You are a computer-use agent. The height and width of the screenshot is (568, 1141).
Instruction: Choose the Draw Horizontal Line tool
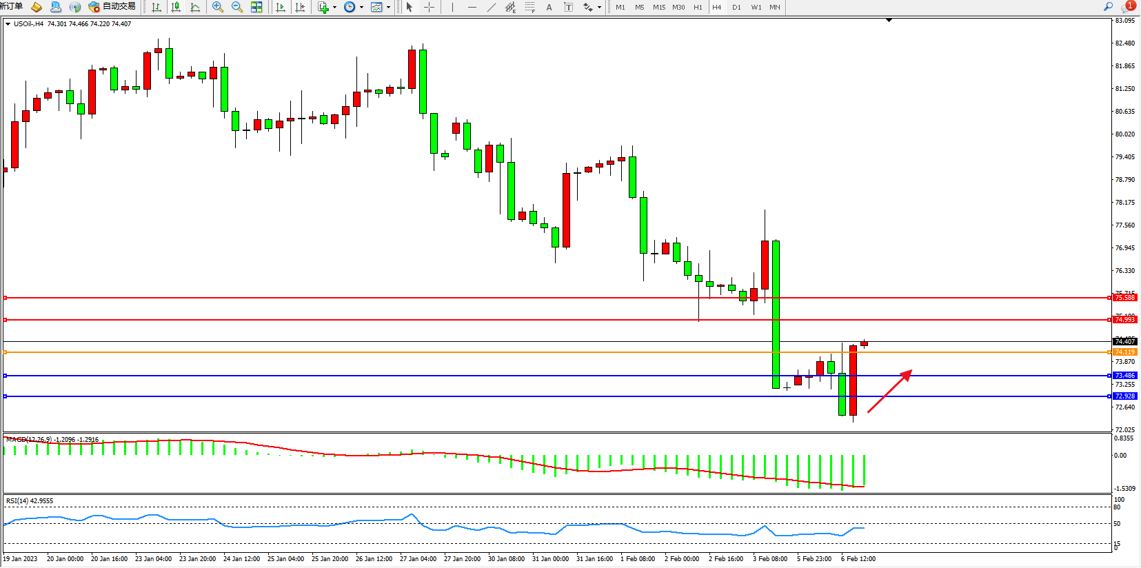point(472,7)
